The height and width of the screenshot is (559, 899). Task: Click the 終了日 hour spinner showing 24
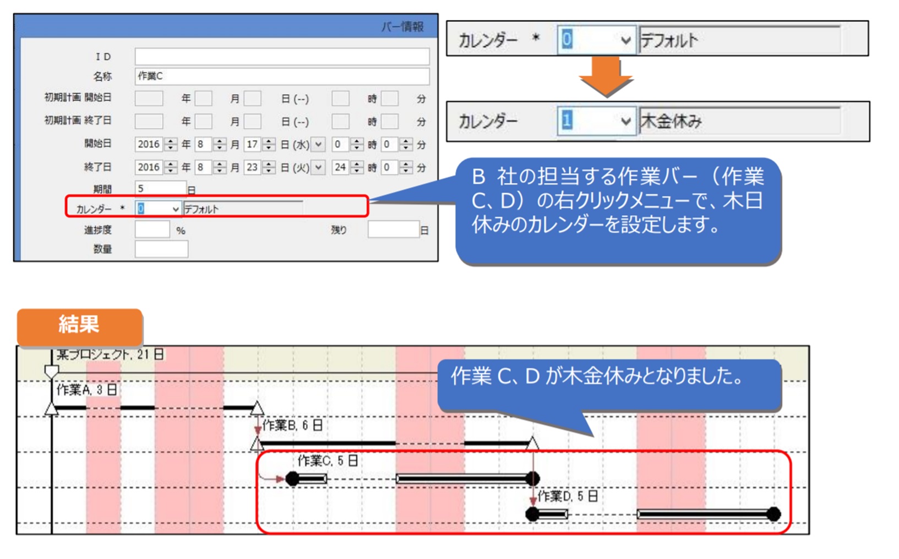coord(347,167)
